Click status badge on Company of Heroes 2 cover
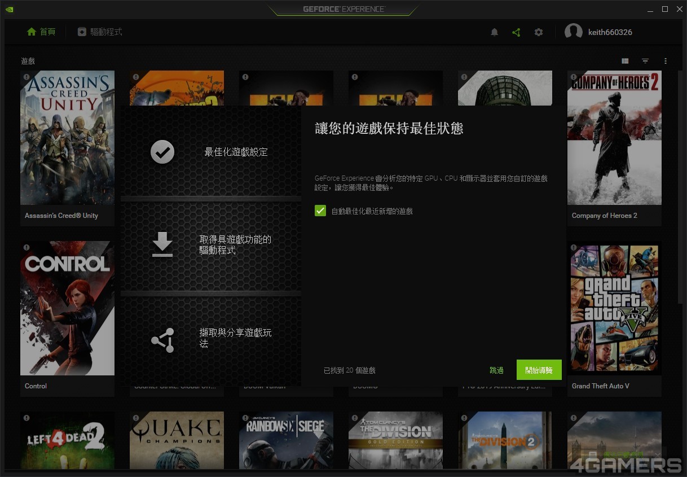The image size is (687, 477). [x=573, y=77]
